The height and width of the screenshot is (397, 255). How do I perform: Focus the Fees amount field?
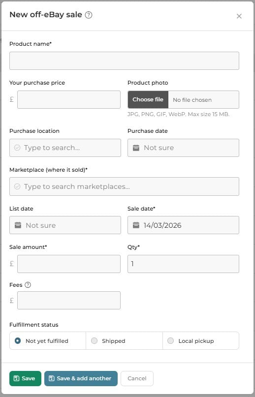pyautogui.click(x=69, y=300)
